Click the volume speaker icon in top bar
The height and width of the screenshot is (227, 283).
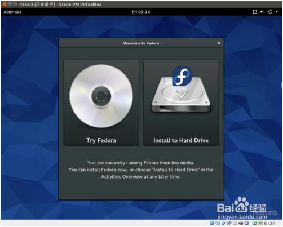tap(262, 12)
